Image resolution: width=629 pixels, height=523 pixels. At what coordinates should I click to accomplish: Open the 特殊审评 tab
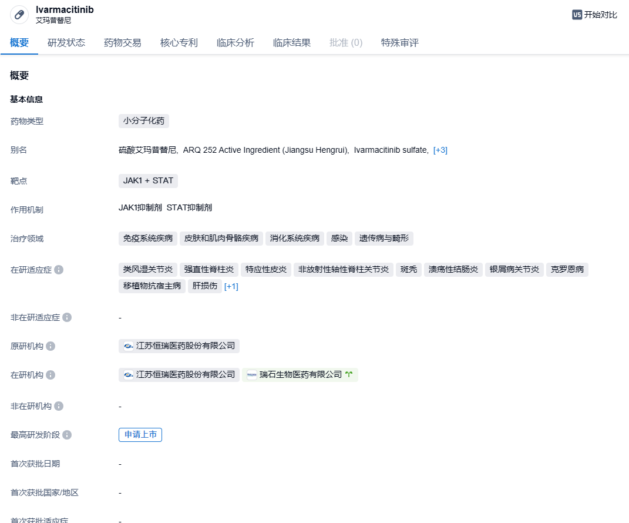click(x=400, y=43)
